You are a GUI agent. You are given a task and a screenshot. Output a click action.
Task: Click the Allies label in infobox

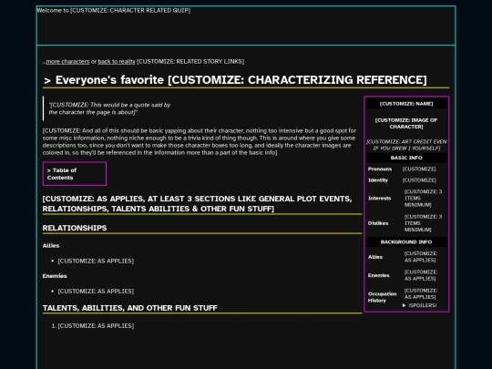tap(375, 257)
